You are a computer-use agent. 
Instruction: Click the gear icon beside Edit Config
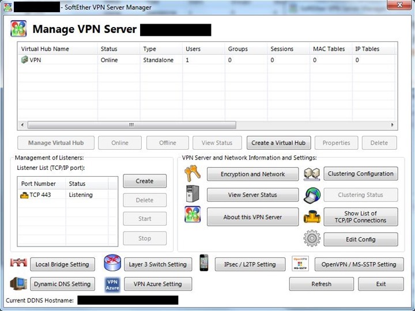tap(312, 238)
